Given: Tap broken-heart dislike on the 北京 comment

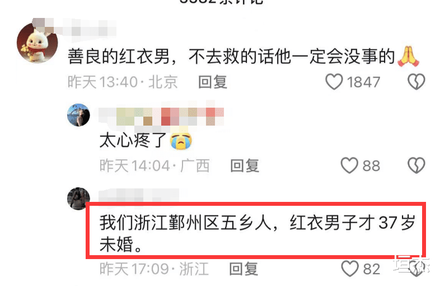Looking at the screenshot, I should pos(416,82).
